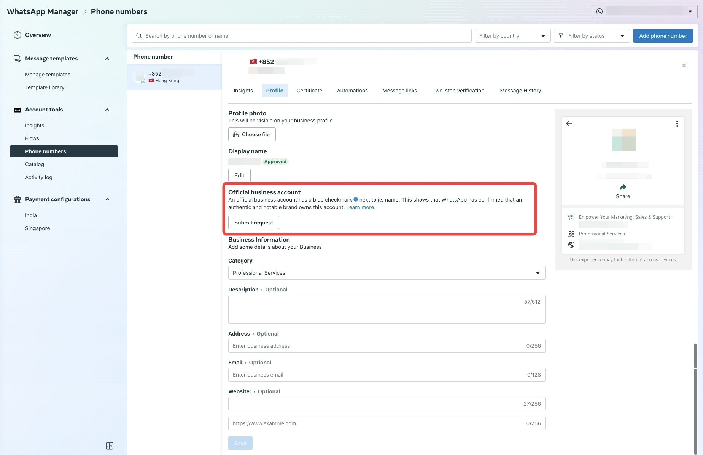Screen dimensions: 703x455
Task: Open the Filter by status dropdown
Action: pyautogui.click(x=592, y=36)
